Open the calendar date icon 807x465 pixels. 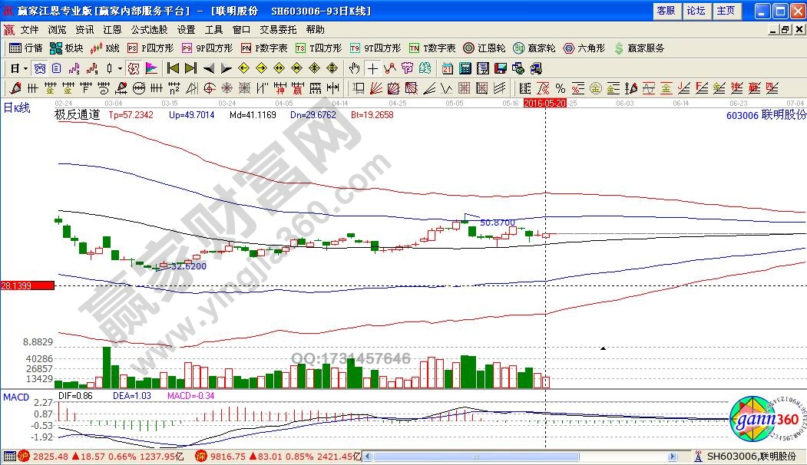point(446,68)
